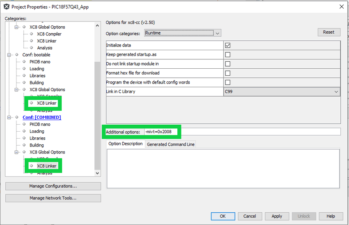Select the Conf: [COMBINED] configuration node
This screenshot has width=349, height=225.
41,117
